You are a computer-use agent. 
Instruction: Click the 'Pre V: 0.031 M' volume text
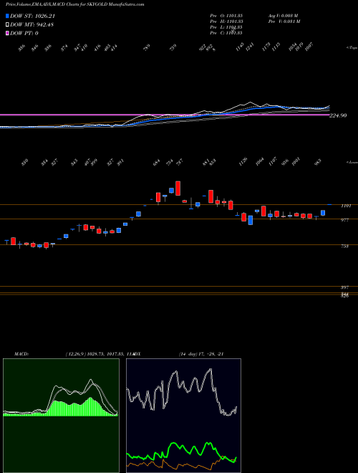pyautogui.click(x=284, y=21)
